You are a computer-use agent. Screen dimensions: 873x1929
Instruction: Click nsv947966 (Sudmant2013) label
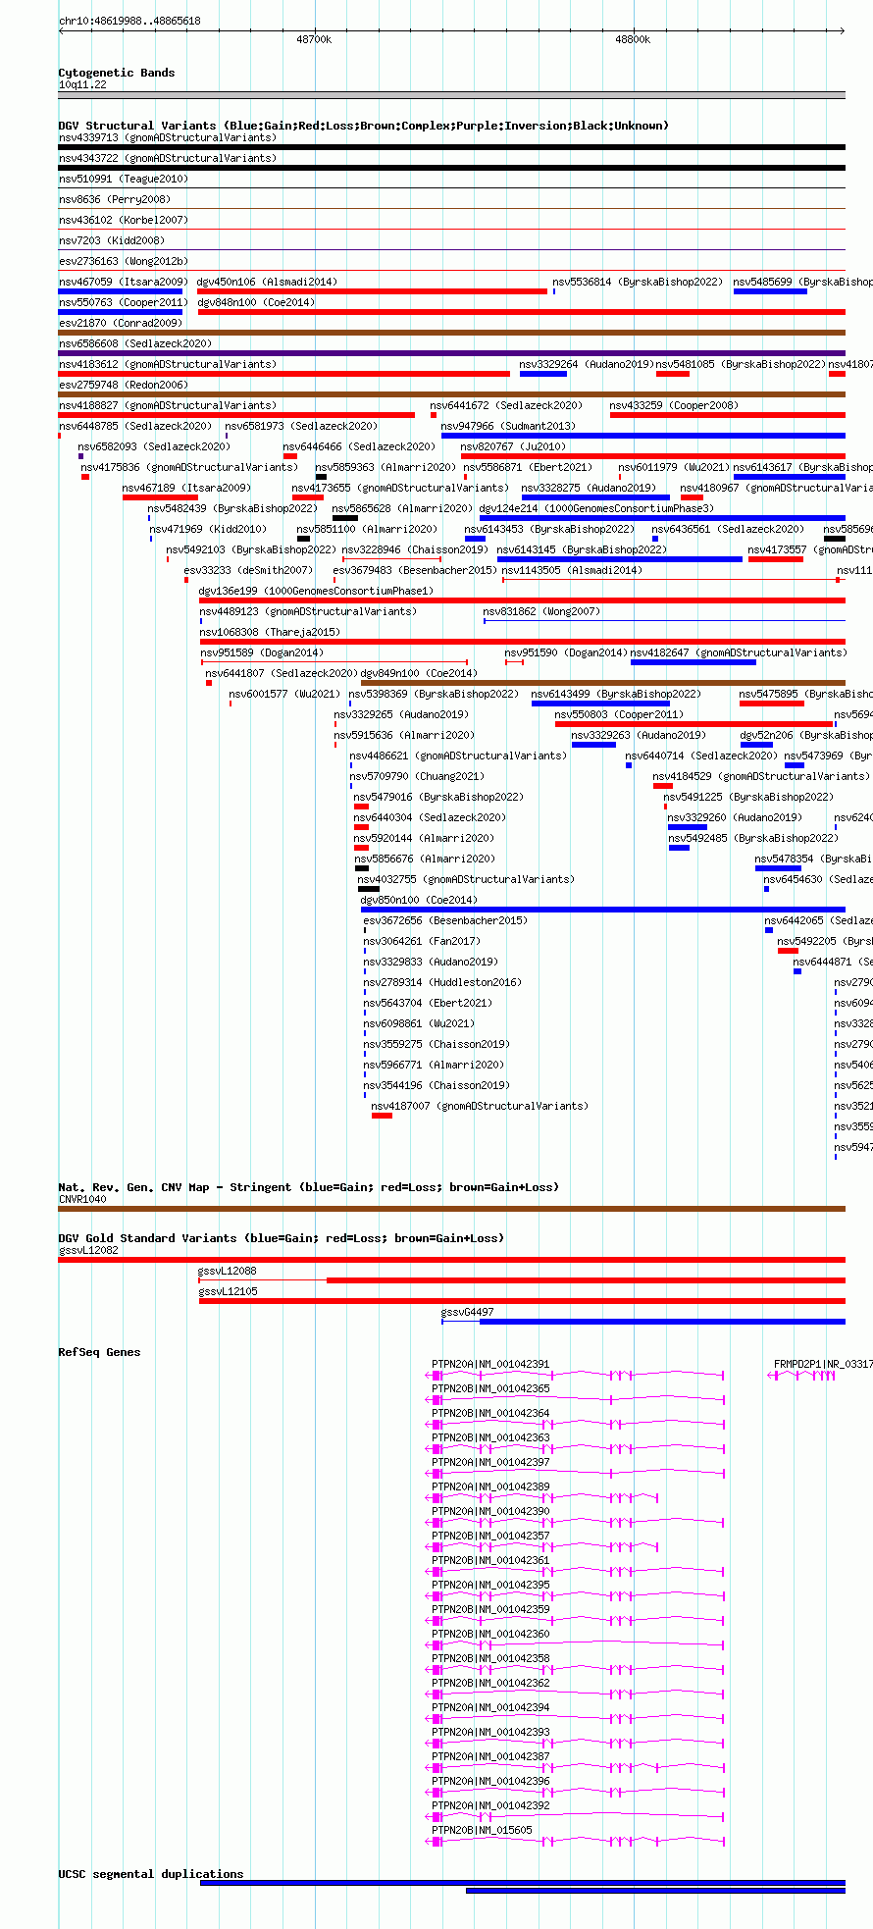pyautogui.click(x=508, y=426)
